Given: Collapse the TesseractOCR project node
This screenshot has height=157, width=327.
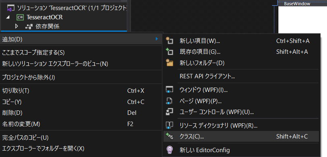Looking at the screenshot, I should click(8, 18).
